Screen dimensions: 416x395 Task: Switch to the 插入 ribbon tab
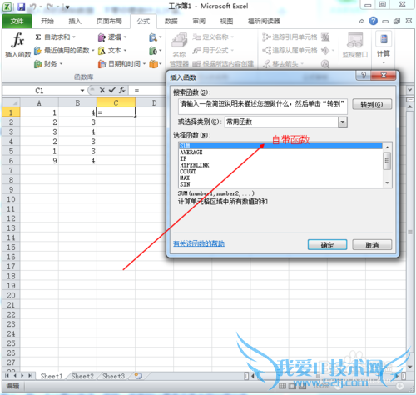(x=75, y=21)
